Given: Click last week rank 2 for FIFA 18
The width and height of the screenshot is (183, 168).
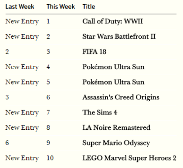Looking at the screenshot, I should tap(7, 52).
